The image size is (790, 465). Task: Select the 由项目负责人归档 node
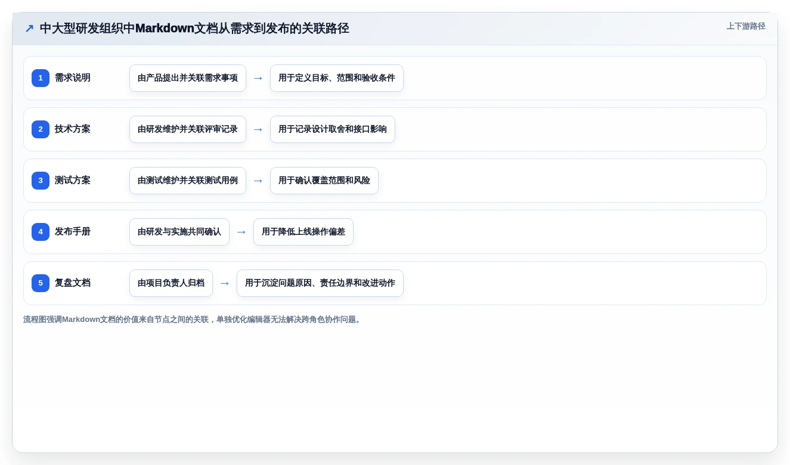[171, 283]
